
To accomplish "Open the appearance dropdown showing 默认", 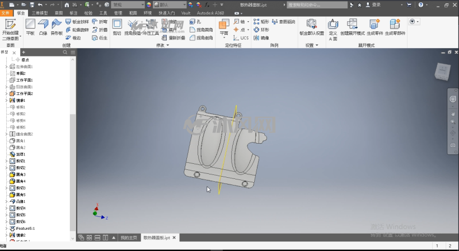I will pos(170,4).
